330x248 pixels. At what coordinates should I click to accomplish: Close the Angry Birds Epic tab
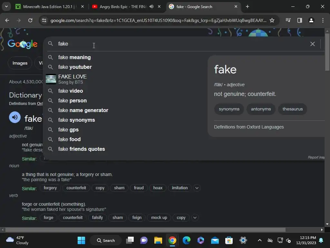[x=159, y=6]
